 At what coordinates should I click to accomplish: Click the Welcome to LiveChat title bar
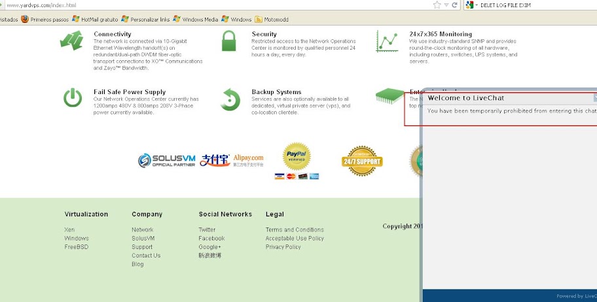coord(509,98)
